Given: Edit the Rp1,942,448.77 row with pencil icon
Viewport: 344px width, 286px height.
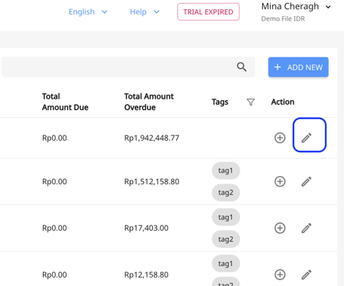Looking at the screenshot, I should [307, 138].
